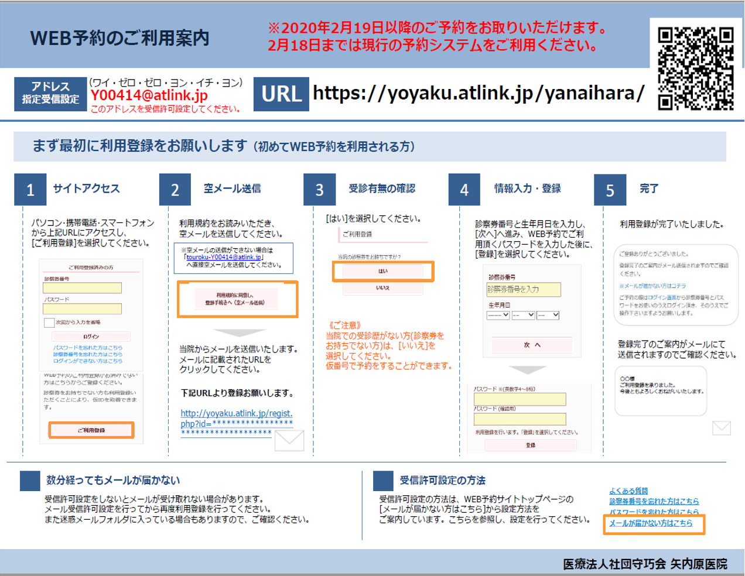Click the envelope icon below the registration URL

coord(289,440)
